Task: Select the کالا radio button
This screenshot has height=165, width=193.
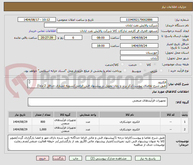Action: pyautogui.click(x=155, y=64)
